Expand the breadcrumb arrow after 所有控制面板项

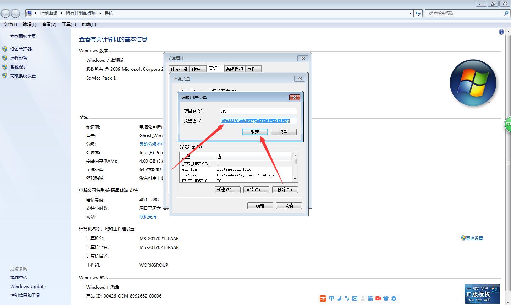click(x=100, y=13)
